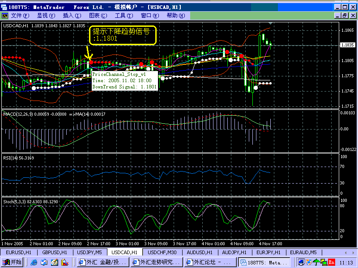Click the chart shift triangle marker at top

[x=270, y=23]
